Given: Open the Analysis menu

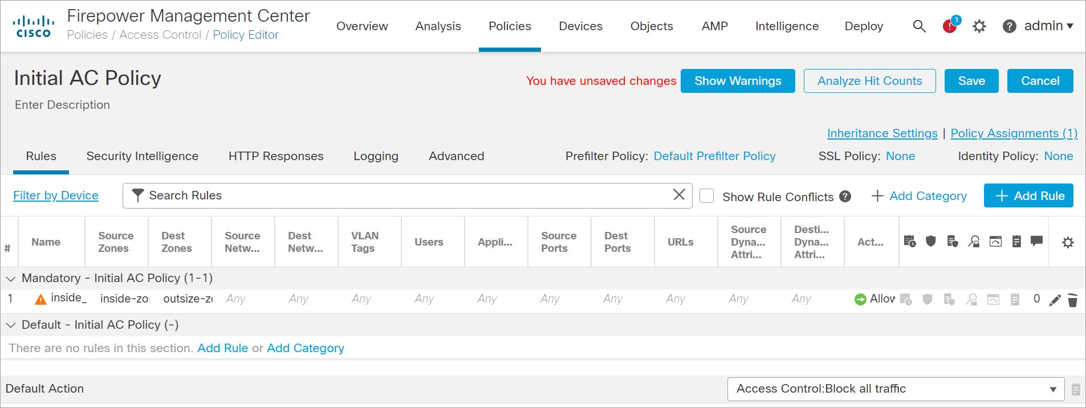Looking at the screenshot, I should [x=438, y=26].
